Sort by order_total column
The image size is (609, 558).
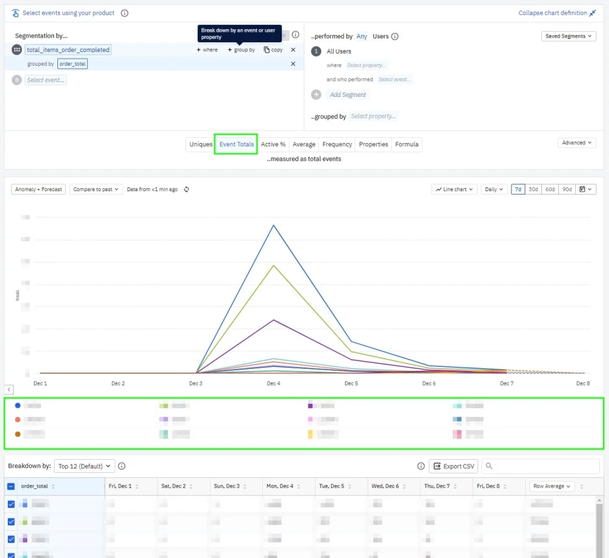53,486
